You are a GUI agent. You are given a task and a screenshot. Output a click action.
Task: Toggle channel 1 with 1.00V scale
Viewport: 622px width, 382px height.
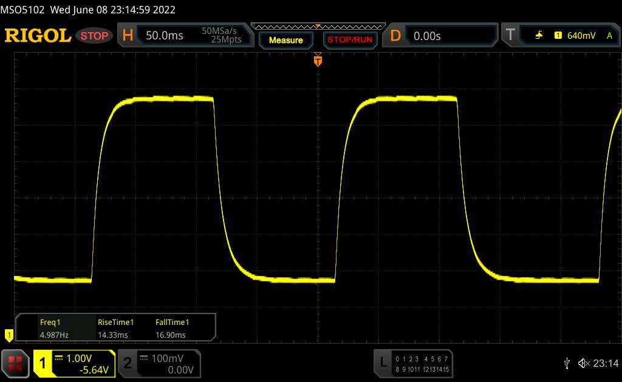click(x=74, y=363)
